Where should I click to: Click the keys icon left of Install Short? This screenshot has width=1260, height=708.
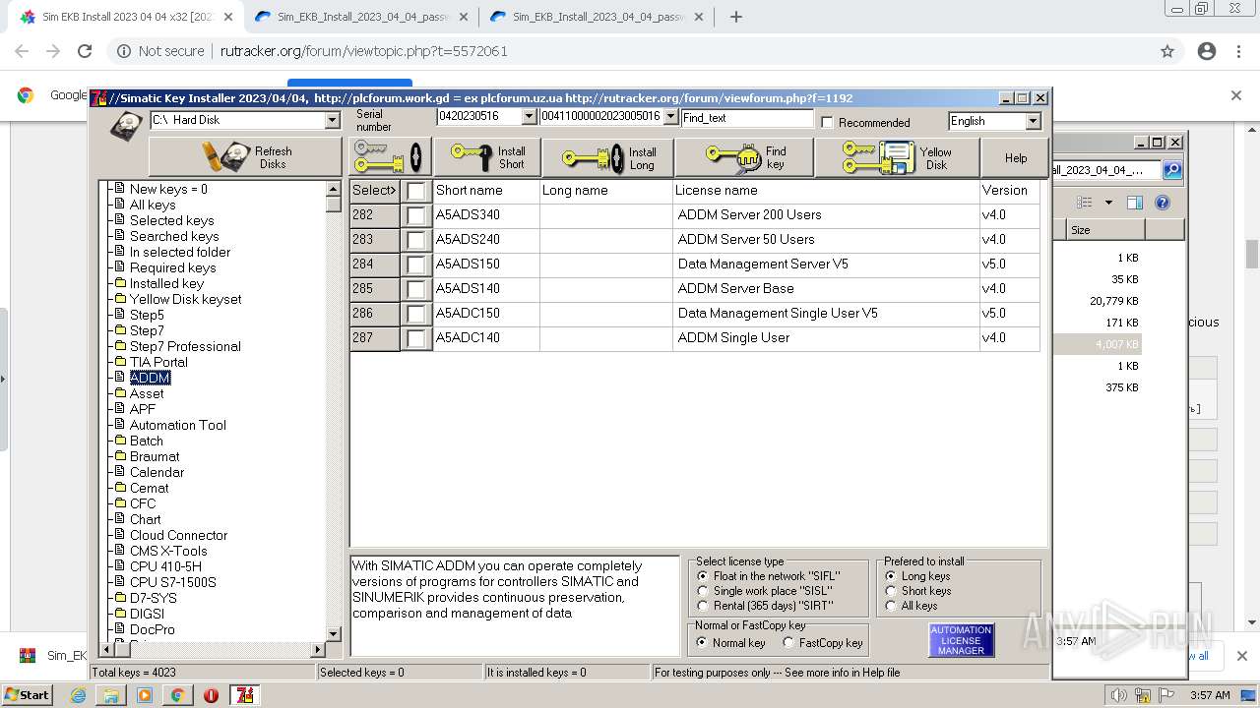pos(390,157)
